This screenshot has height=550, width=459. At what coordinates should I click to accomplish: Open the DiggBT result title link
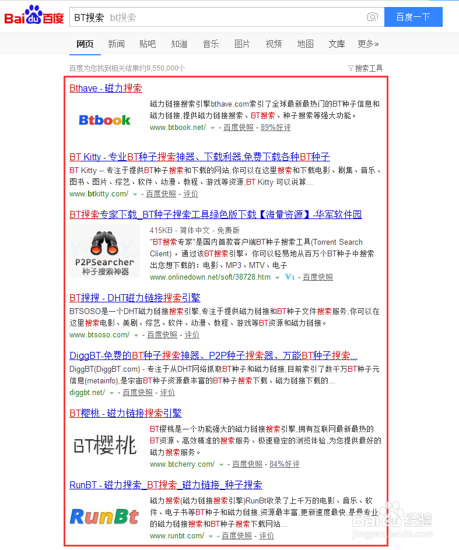213,355
